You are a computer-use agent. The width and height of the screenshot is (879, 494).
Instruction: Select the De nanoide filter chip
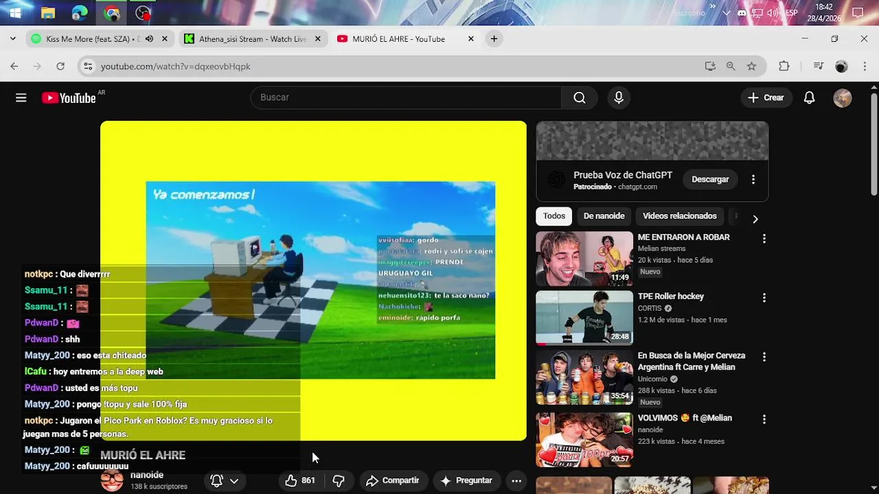pyautogui.click(x=604, y=216)
